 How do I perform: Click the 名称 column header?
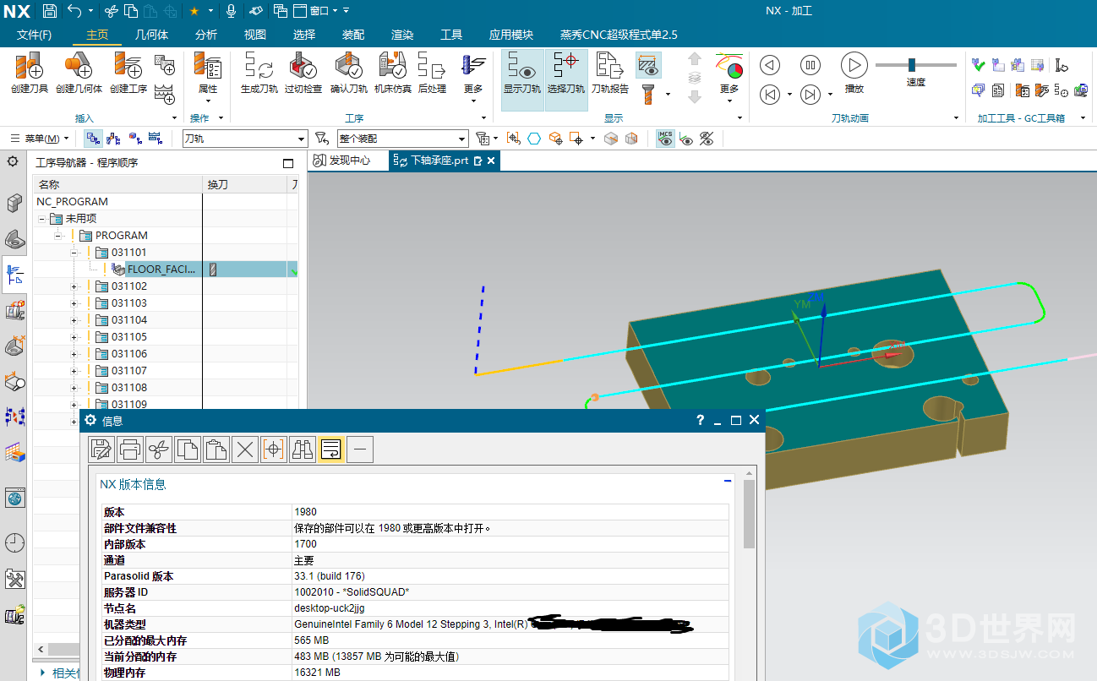(x=117, y=184)
